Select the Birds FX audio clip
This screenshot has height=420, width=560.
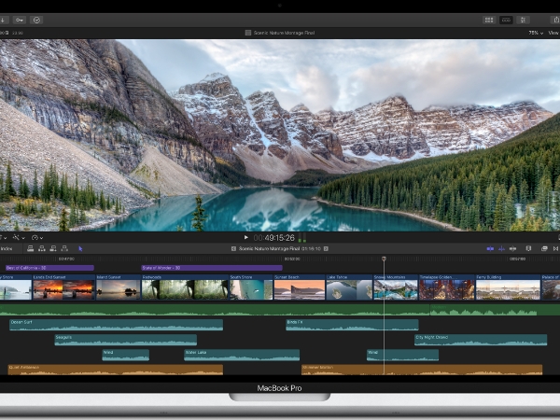(x=352, y=325)
